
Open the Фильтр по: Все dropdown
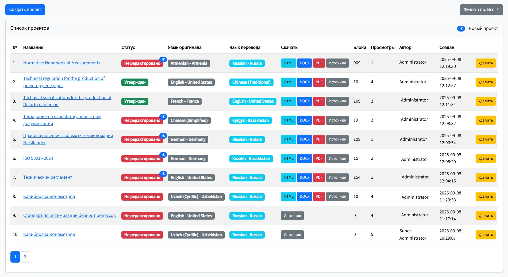click(x=481, y=10)
